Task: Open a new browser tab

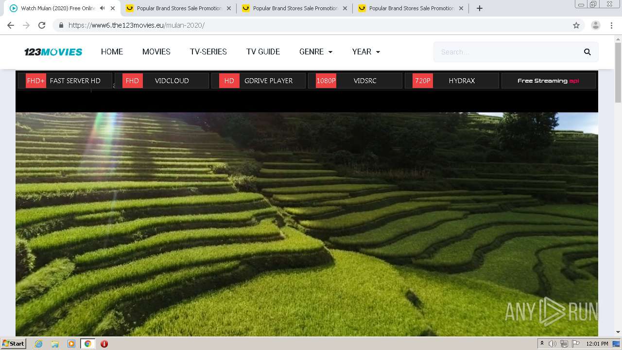Action: (480, 8)
